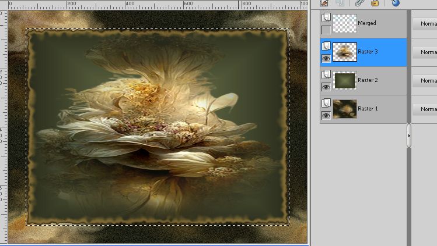437x246 pixels.
Task: Open blend mode dropdown for Raster 2
Action: [x=424, y=80]
